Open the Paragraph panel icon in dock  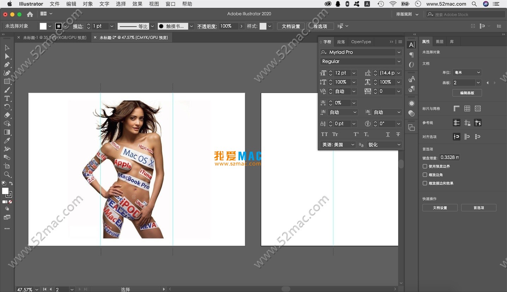coord(412,55)
